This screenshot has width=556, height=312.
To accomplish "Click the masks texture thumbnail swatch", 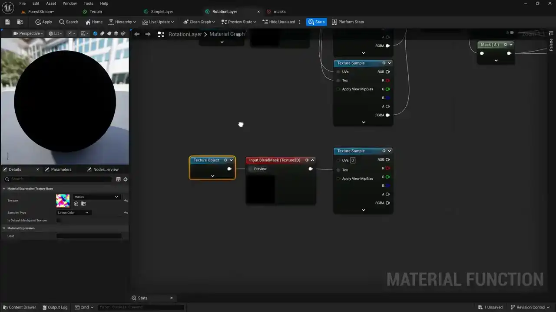I will (x=63, y=201).
